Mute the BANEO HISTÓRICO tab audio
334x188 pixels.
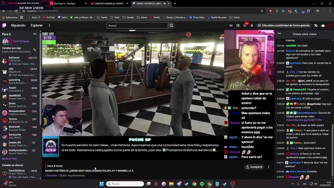(164, 4)
